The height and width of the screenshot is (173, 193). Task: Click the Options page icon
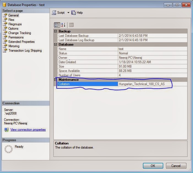point(5,29)
